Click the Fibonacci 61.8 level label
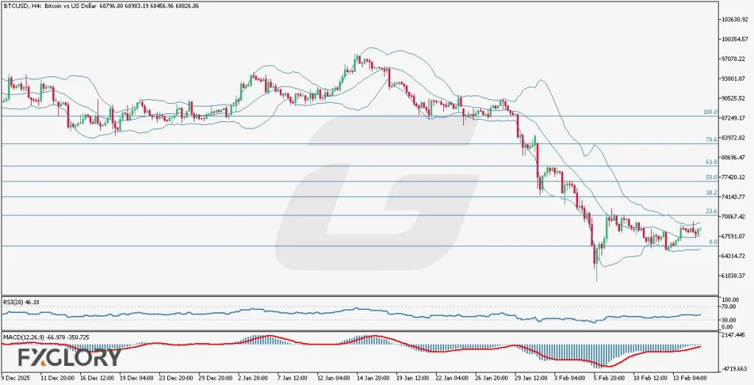This screenshot has width=754, height=385. (x=712, y=162)
